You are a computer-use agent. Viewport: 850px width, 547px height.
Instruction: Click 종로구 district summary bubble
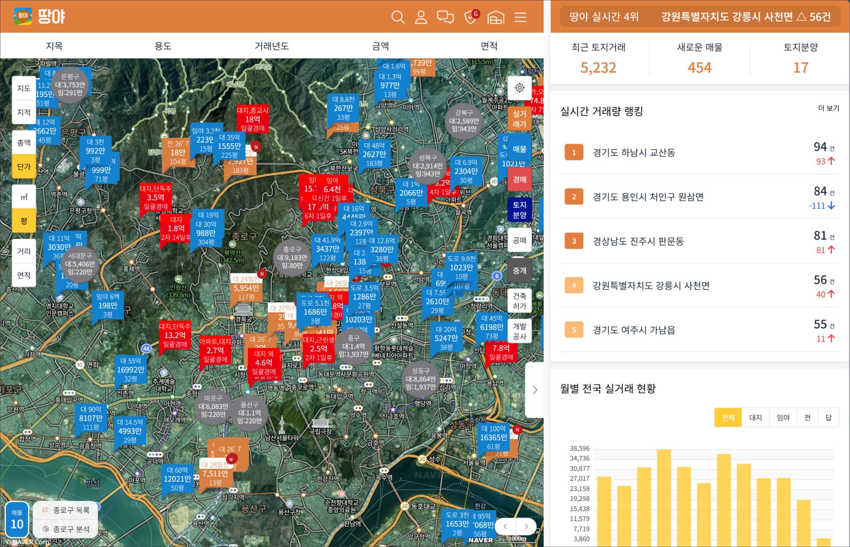pos(292,257)
